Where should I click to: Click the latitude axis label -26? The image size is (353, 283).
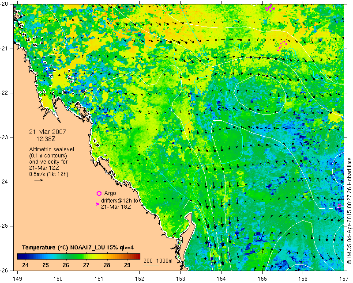(x=4, y=270)
